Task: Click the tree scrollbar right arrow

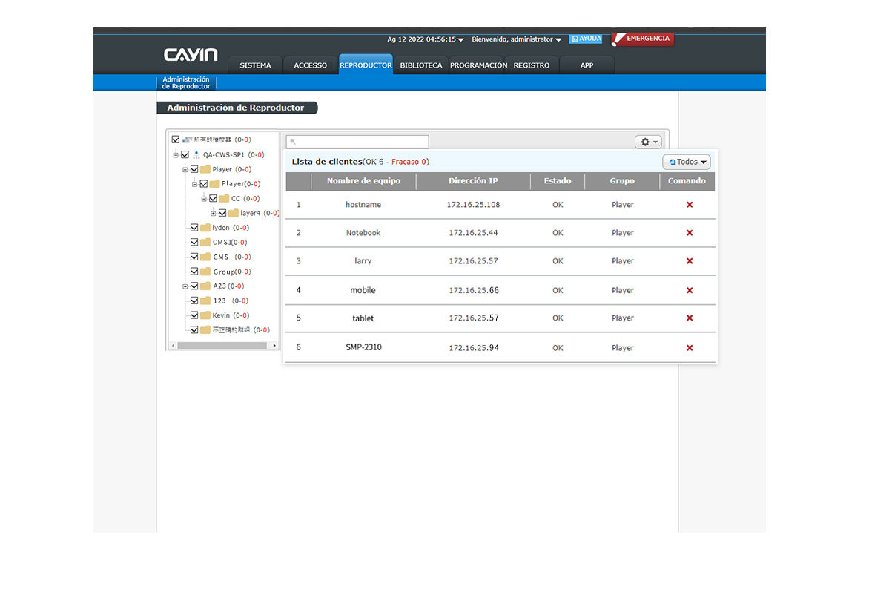Action: click(274, 346)
